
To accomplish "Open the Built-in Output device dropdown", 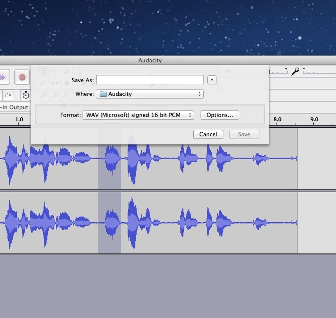I will click(x=14, y=107).
